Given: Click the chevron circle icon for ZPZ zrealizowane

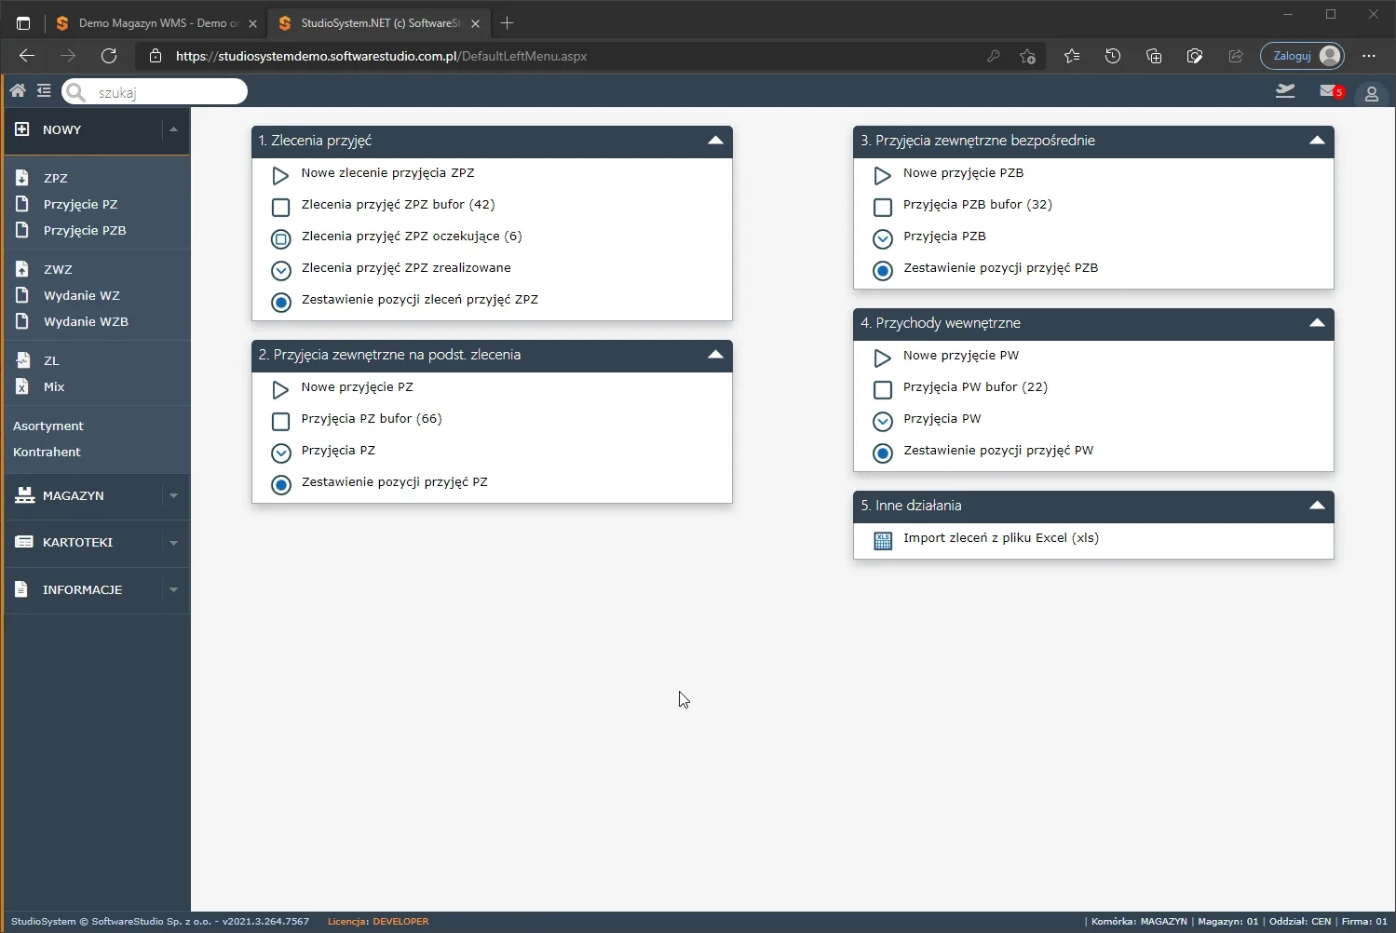Looking at the screenshot, I should tap(280, 270).
